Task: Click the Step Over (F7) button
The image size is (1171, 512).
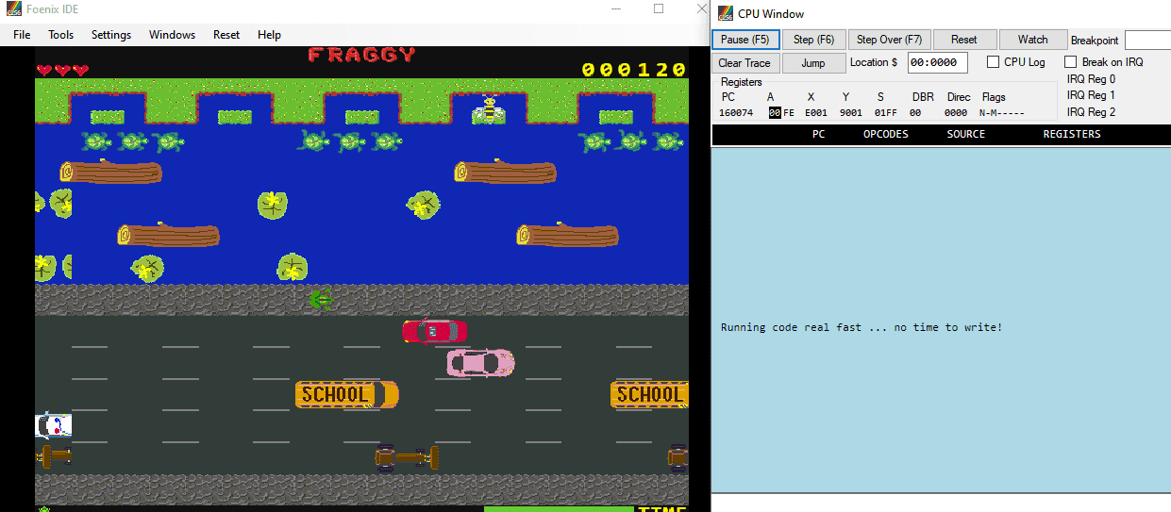Action: (889, 40)
